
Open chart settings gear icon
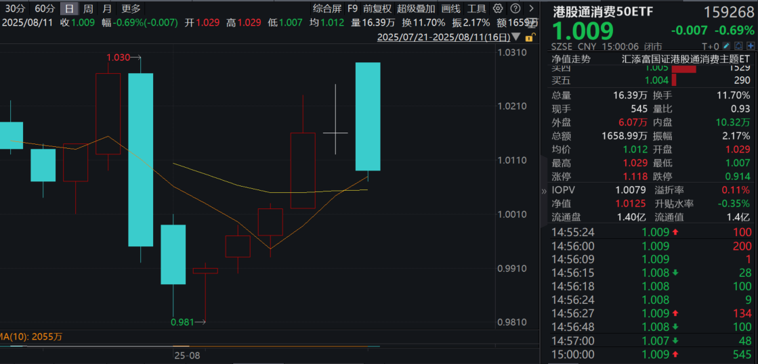tap(498, 9)
